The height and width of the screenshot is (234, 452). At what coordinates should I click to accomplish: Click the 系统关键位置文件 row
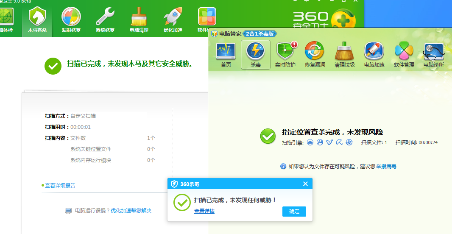[113, 149]
